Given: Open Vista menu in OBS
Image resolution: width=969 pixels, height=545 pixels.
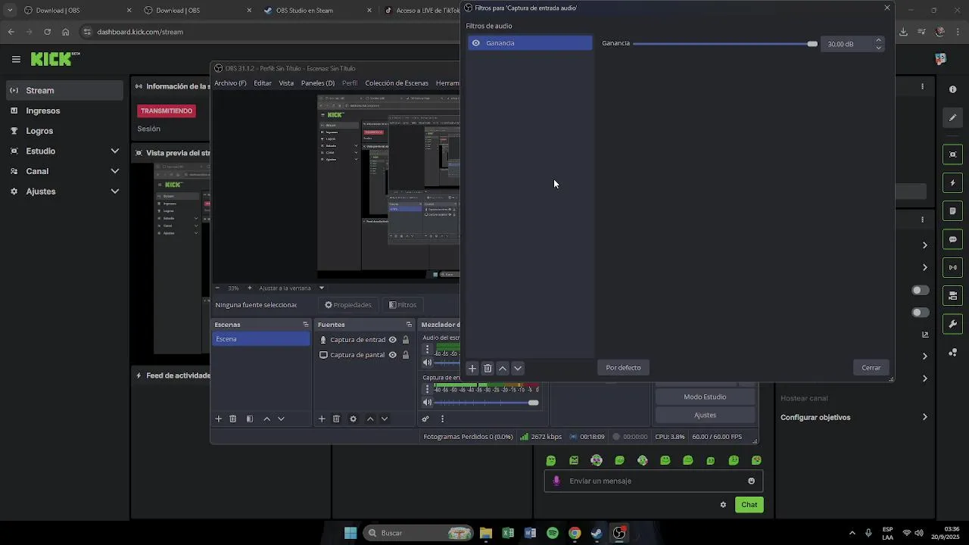Looking at the screenshot, I should (x=286, y=83).
